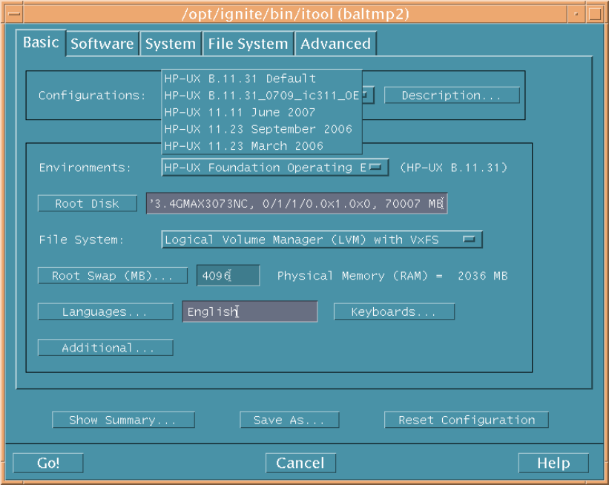The image size is (609, 485).
Task: Click Save As...
Action: (289, 420)
